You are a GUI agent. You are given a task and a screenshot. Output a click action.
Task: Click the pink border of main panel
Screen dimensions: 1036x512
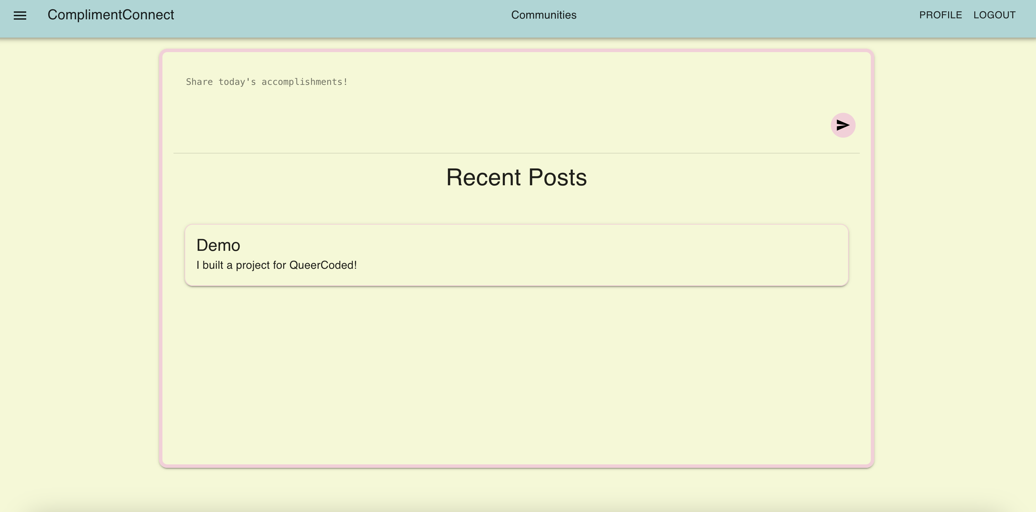(x=160, y=257)
